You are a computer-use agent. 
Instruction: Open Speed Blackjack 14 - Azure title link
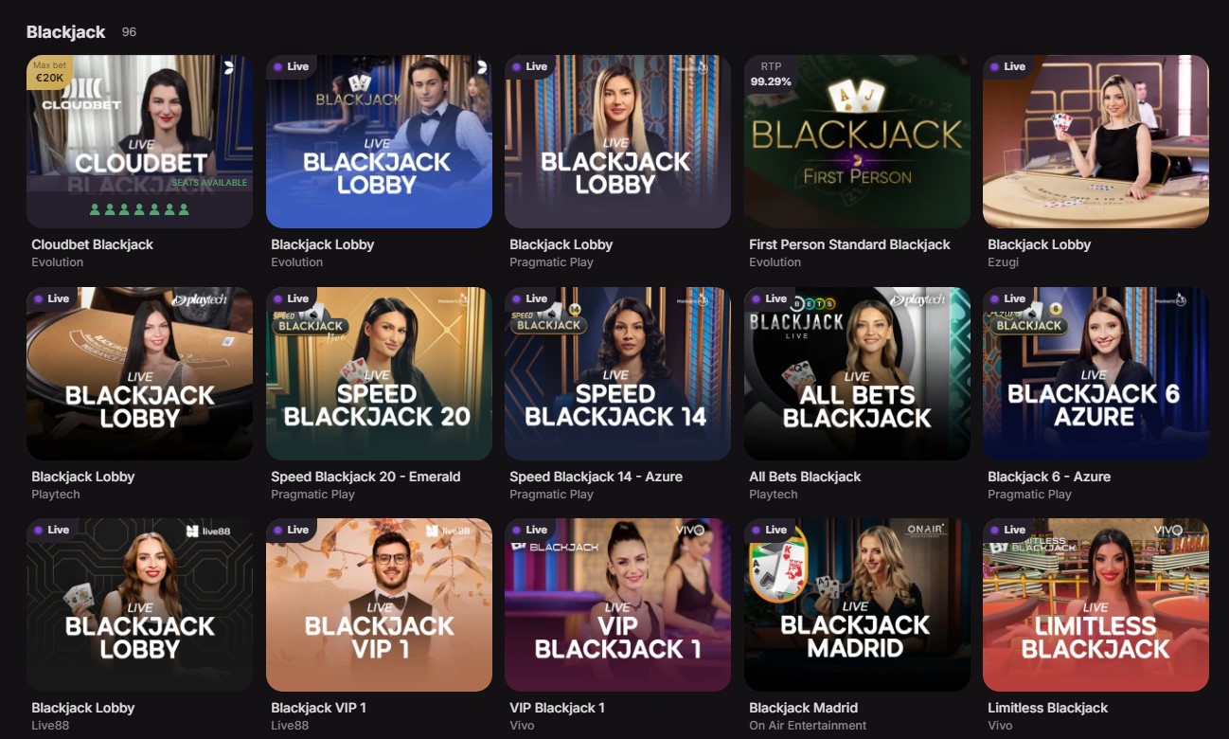(x=596, y=477)
